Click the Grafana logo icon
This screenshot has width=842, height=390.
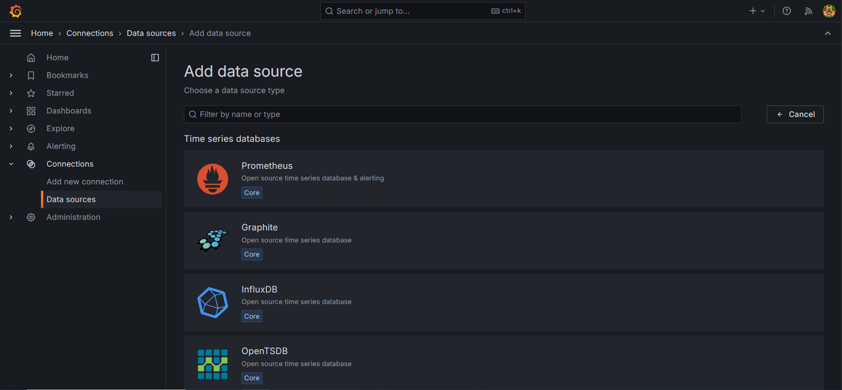pyautogui.click(x=16, y=11)
